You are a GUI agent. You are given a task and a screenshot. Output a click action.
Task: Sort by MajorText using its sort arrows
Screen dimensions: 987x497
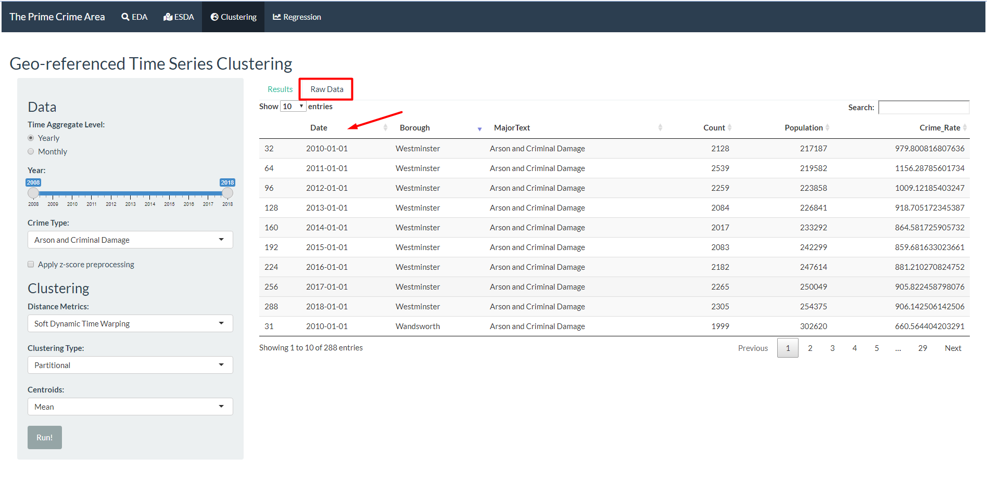coord(660,128)
